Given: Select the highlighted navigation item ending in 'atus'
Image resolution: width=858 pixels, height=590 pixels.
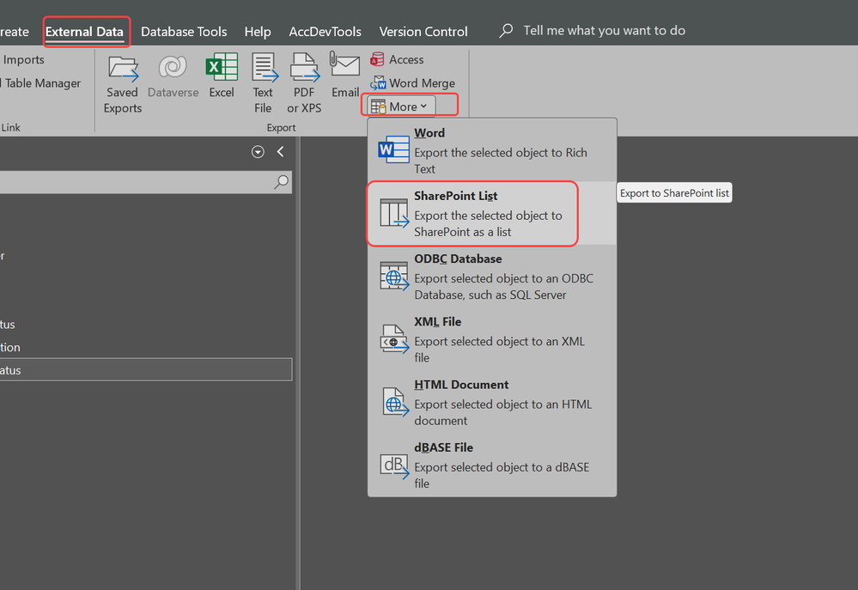Looking at the screenshot, I should click(145, 369).
